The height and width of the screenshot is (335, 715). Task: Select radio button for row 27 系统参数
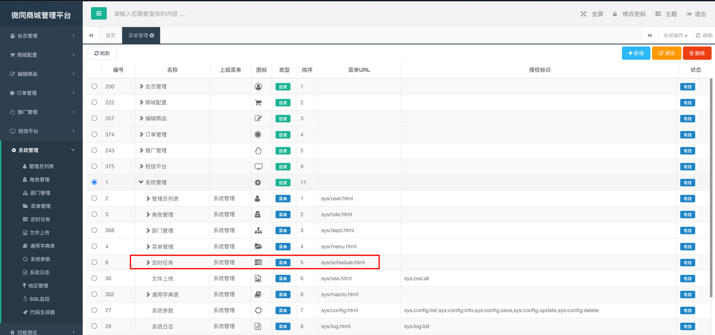click(94, 310)
